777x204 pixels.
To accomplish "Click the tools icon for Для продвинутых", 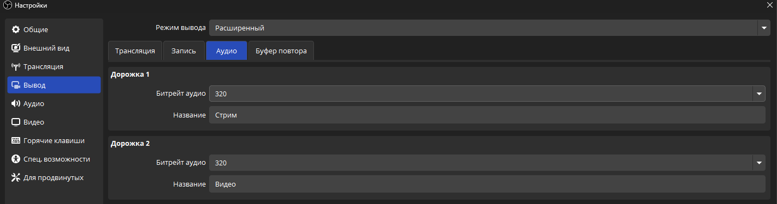I will tap(16, 177).
